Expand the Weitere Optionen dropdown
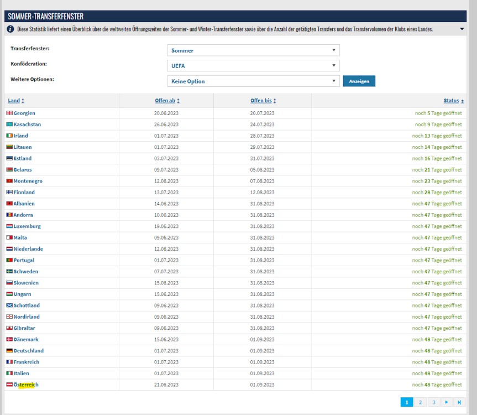The height and width of the screenshot is (415, 477). 253,81
